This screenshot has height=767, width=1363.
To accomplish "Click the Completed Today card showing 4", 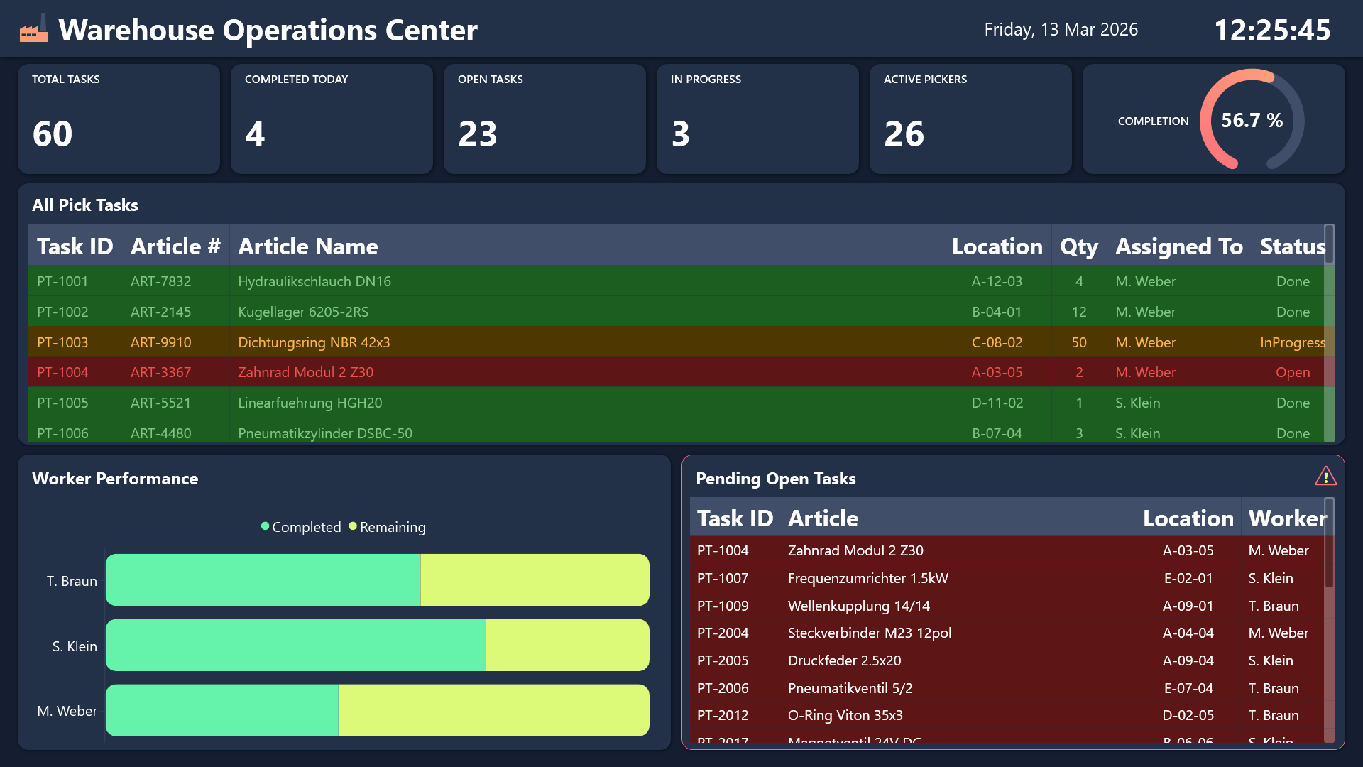I will coord(332,119).
